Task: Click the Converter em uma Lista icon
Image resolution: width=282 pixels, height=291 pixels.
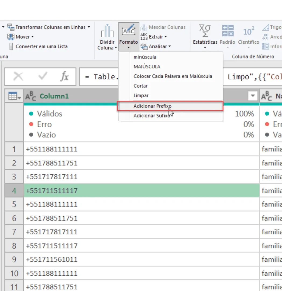Action: point(11,46)
